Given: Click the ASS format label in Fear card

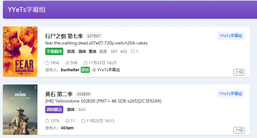Looking at the screenshot, I should pos(124,52).
